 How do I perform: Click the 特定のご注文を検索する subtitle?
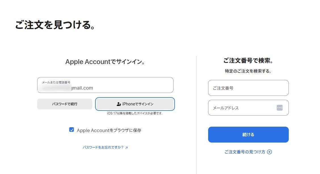coord(248,71)
